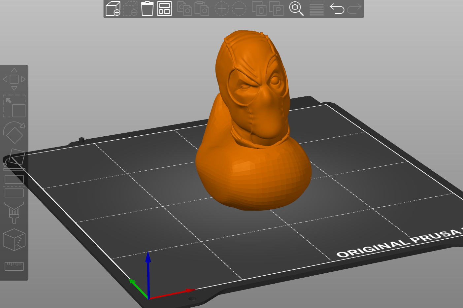Click the Split to parts icon
Screen dimensions: 463x308
276,9
